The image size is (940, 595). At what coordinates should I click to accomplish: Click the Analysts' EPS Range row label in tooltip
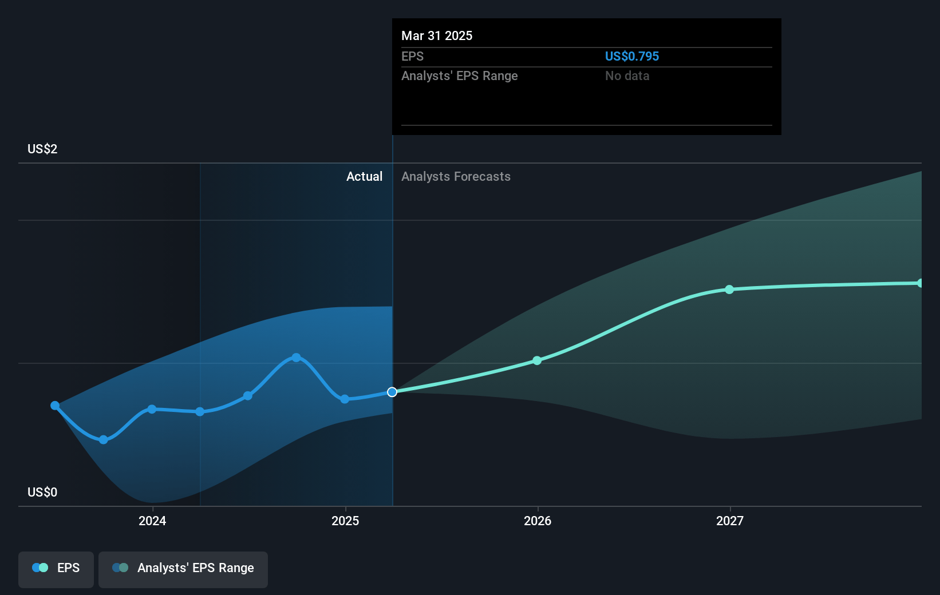pos(459,76)
